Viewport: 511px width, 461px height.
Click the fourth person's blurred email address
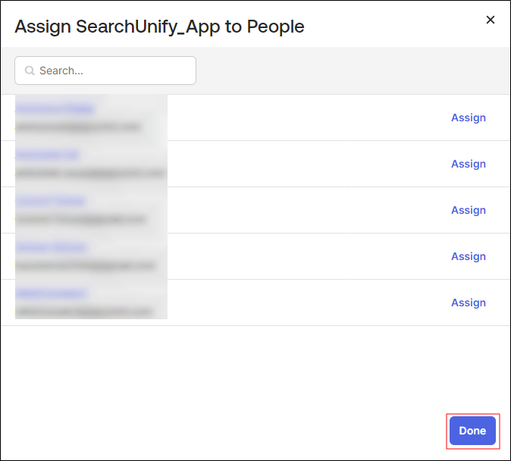85,265
